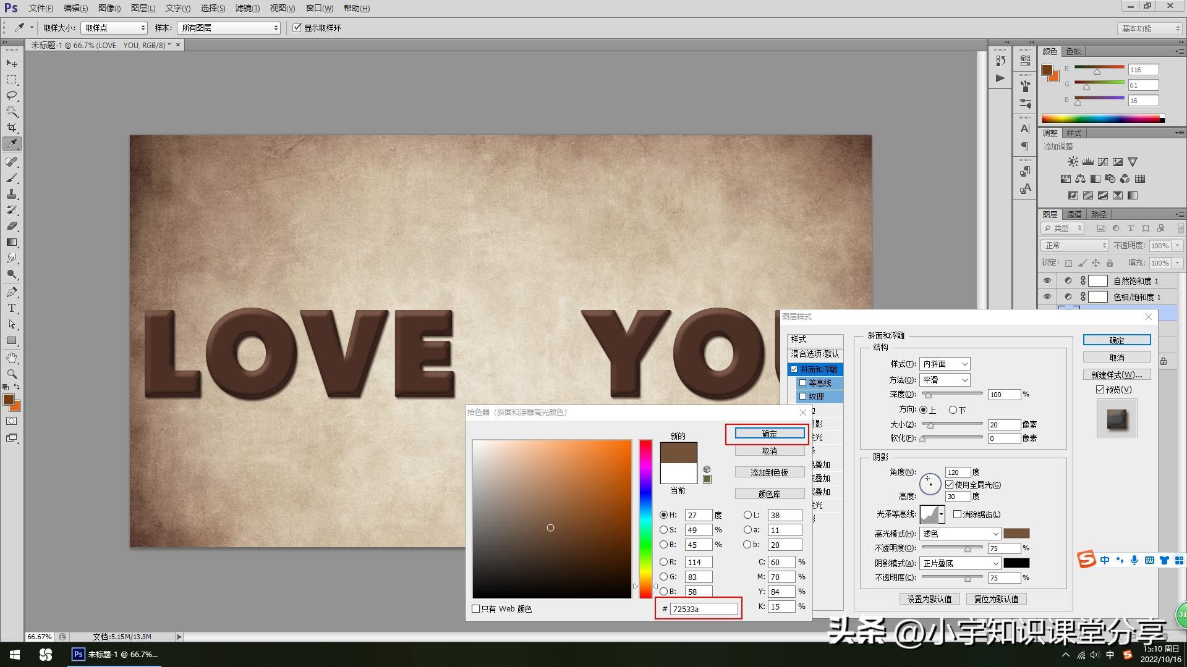1187x667 pixels.
Task: Click the Brightness/Contrast adjustment icon
Action: tap(1073, 162)
